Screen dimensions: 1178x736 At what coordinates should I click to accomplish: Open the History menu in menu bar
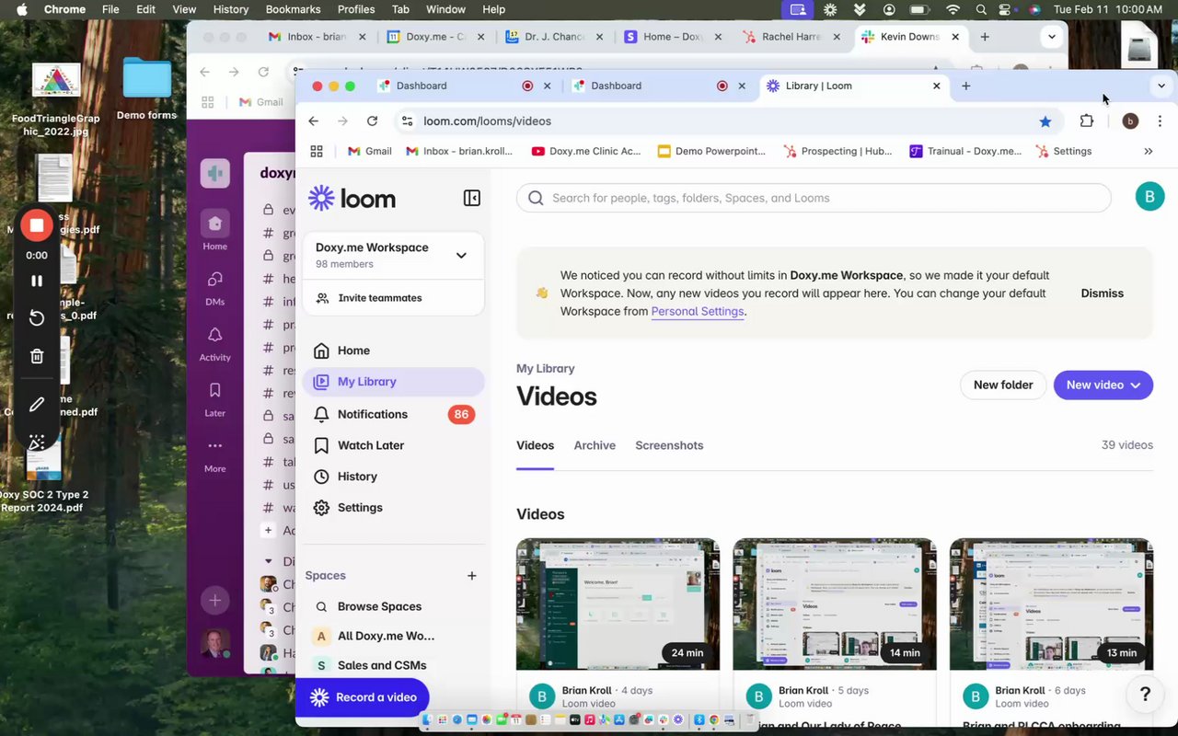coord(230,9)
